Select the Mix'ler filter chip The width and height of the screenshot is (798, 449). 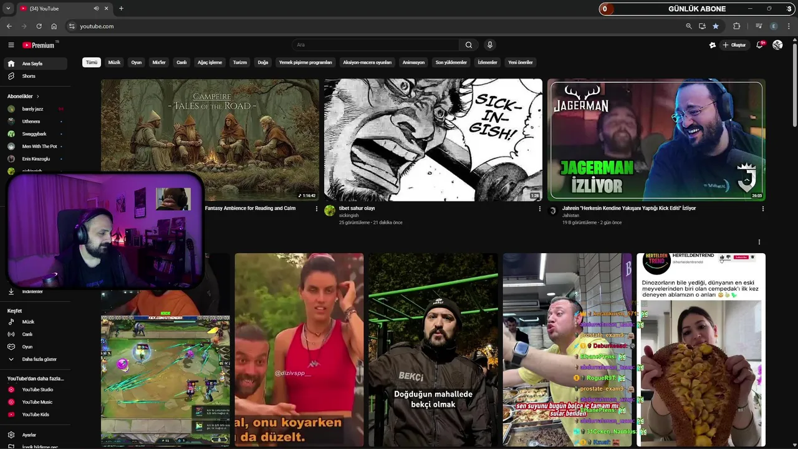(x=159, y=62)
